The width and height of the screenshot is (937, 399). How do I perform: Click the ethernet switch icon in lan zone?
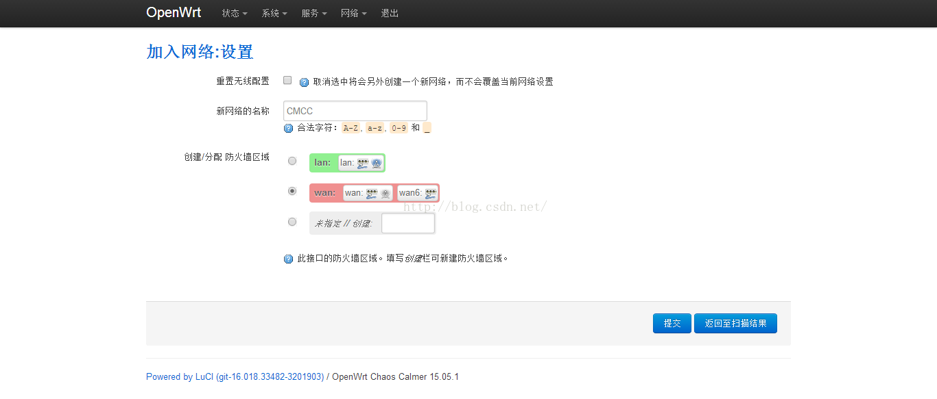(x=363, y=163)
